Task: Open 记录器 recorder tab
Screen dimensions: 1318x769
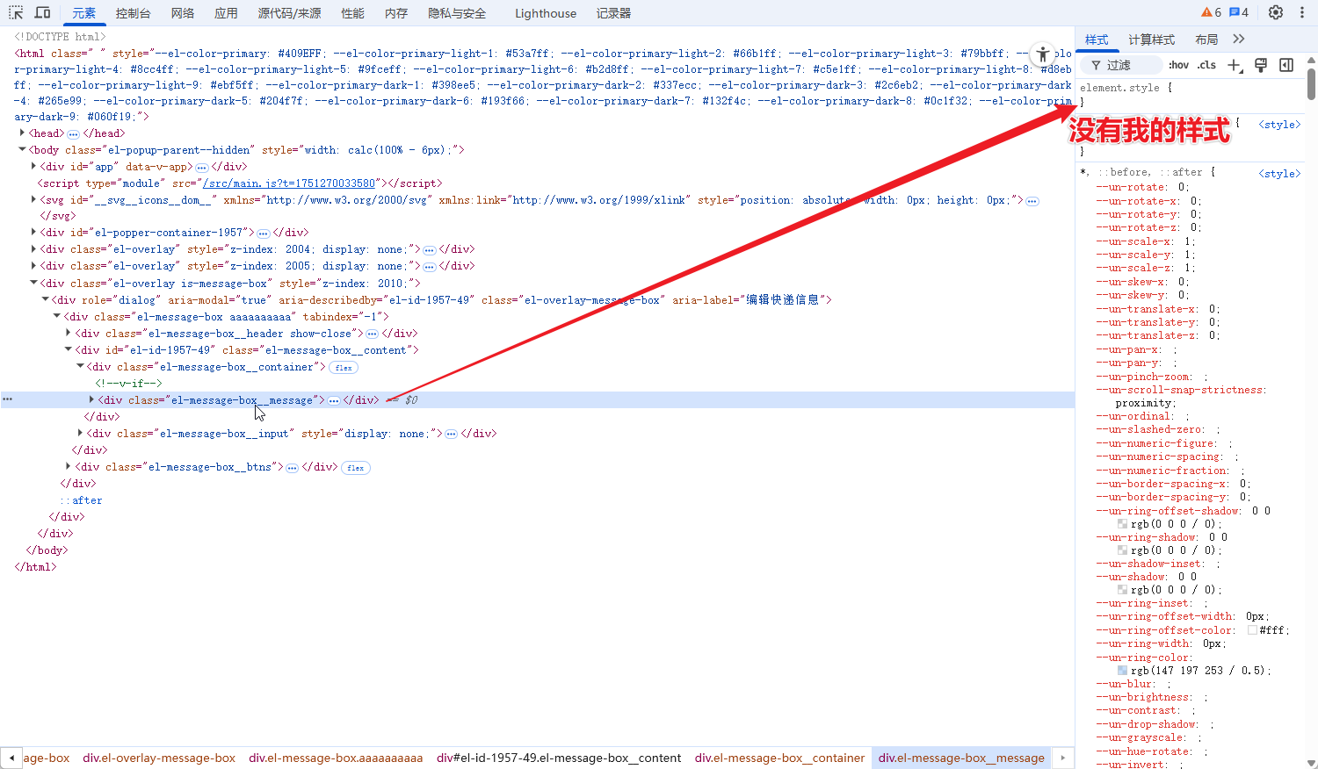Action: pos(613,13)
